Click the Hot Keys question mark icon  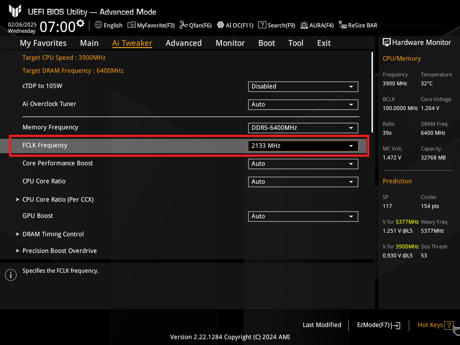coord(449,325)
